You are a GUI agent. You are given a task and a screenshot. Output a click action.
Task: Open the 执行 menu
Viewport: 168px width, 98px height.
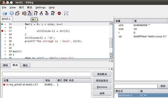point(21,7)
